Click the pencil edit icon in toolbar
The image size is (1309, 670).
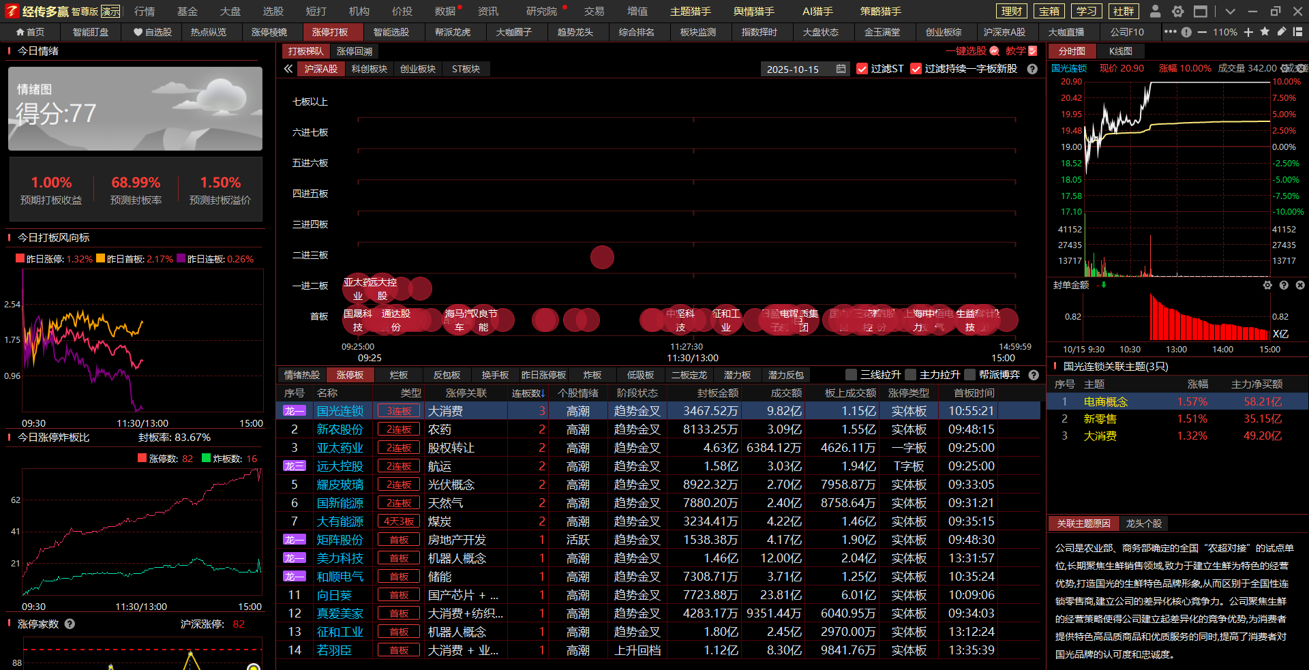[1282, 32]
